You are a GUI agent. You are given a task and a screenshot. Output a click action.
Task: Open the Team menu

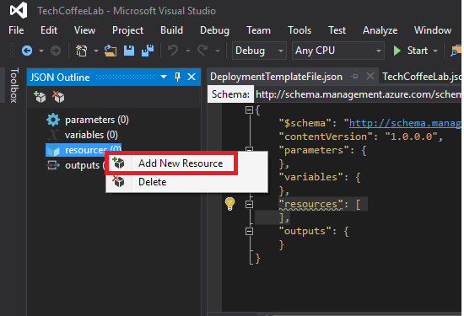pyautogui.click(x=258, y=30)
